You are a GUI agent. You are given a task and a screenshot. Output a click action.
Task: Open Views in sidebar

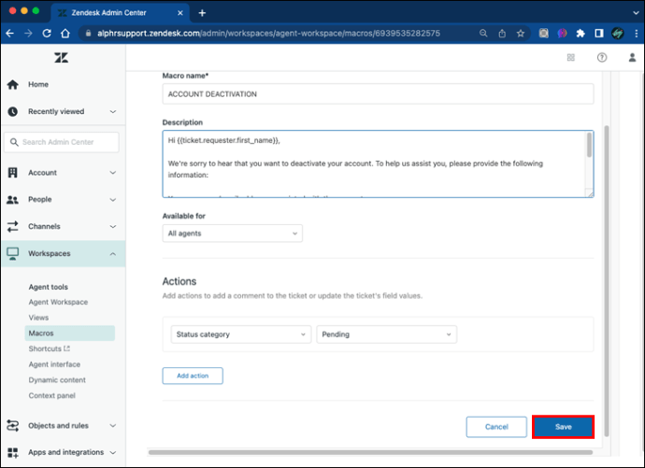point(38,318)
